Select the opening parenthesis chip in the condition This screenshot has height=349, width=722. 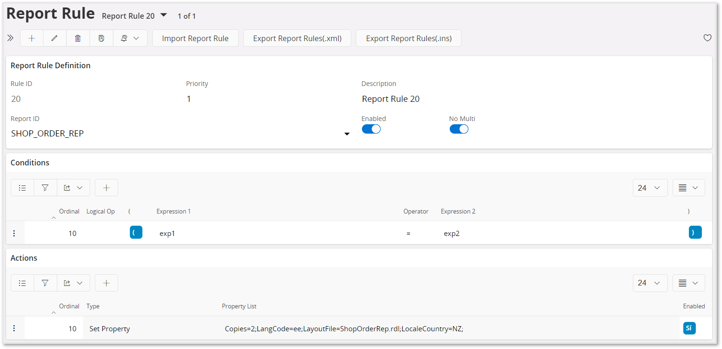click(136, 232)
